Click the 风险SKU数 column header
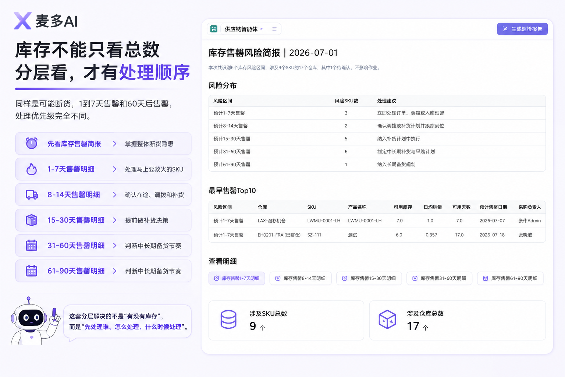The width and height of the screenshot is (565, 377). click(346, 101)
